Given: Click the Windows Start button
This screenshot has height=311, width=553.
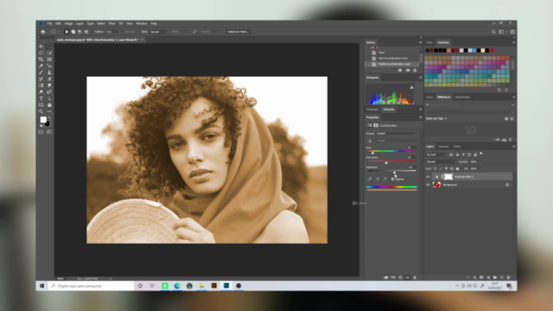Looking at the screenshot, I should 41,286.
